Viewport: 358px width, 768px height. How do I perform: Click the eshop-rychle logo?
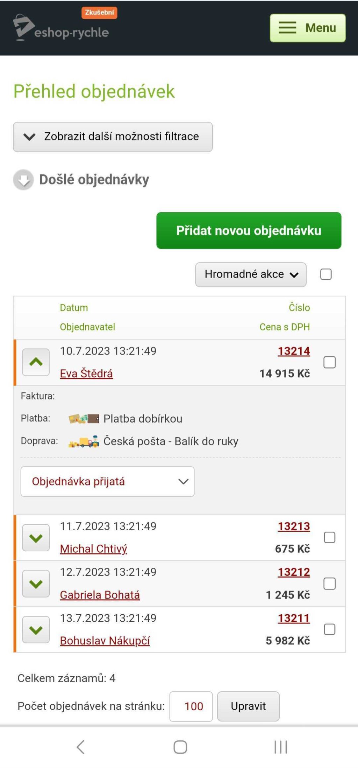pos(61,28)
